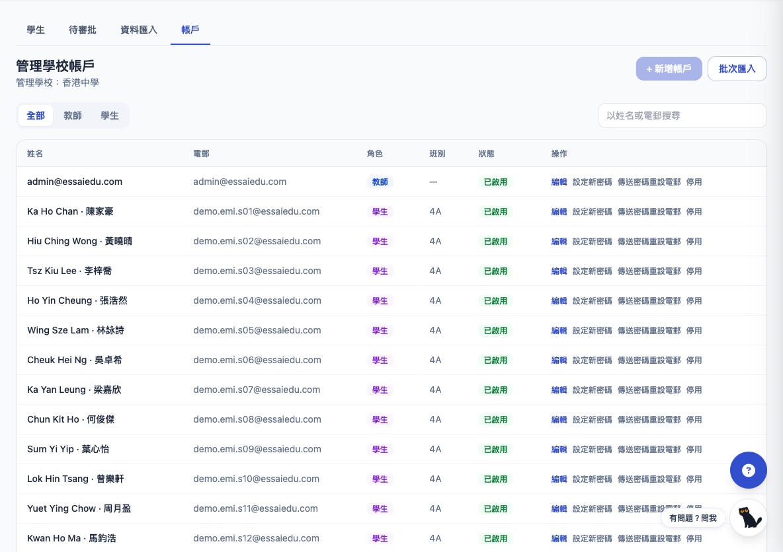Open the 資料匯入 tab

click(139, 30)
